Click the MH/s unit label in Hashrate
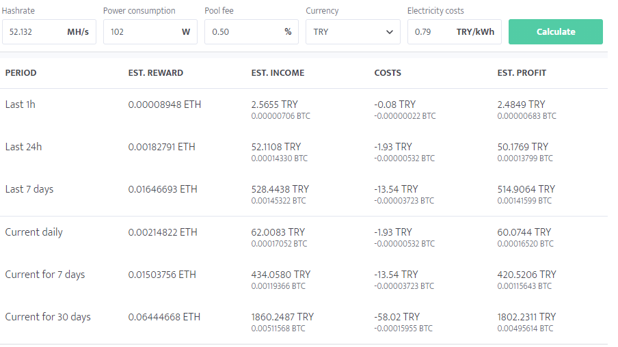Image resolution: width=618 pixels, height=347 pixels. 78,32
